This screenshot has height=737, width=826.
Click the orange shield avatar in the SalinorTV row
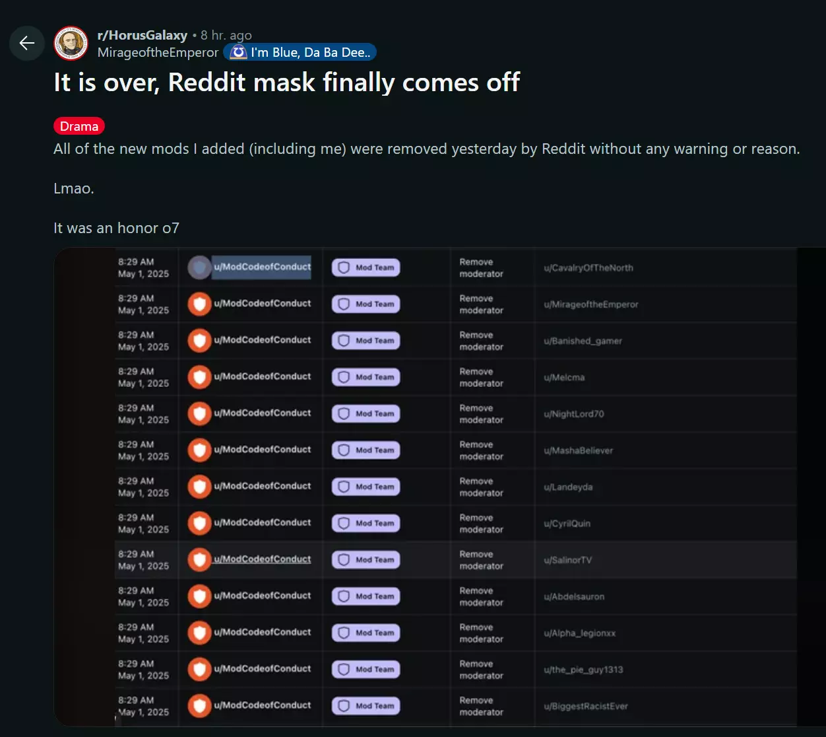[199, 559]
